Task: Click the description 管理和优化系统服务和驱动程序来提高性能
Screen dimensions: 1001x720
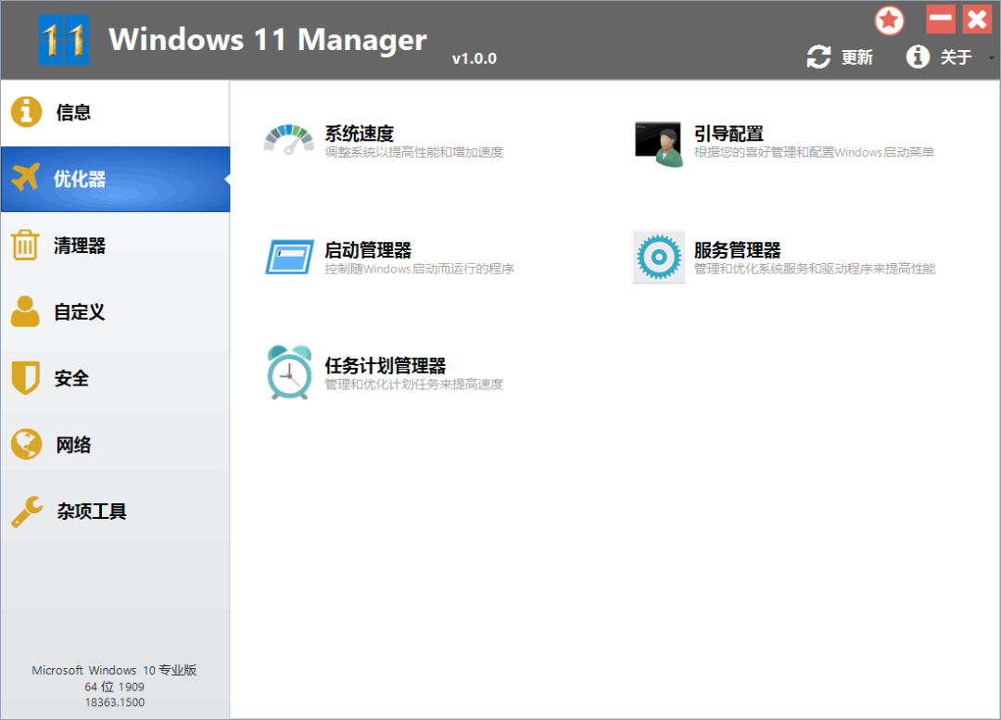Action: (815, 269)
